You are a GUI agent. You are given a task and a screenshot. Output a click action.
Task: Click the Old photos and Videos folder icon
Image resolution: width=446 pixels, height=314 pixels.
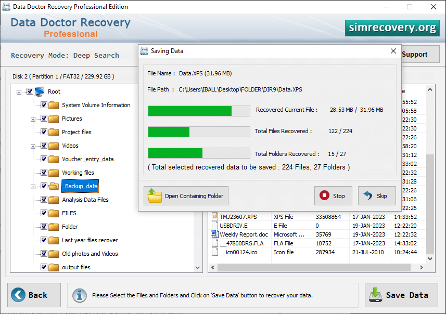54,254
